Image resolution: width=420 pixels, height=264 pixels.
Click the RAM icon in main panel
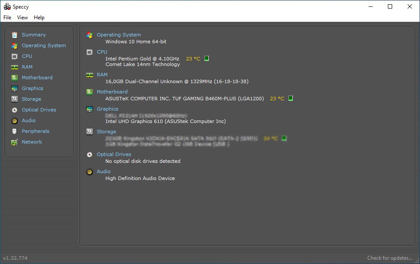click(90, 75)
